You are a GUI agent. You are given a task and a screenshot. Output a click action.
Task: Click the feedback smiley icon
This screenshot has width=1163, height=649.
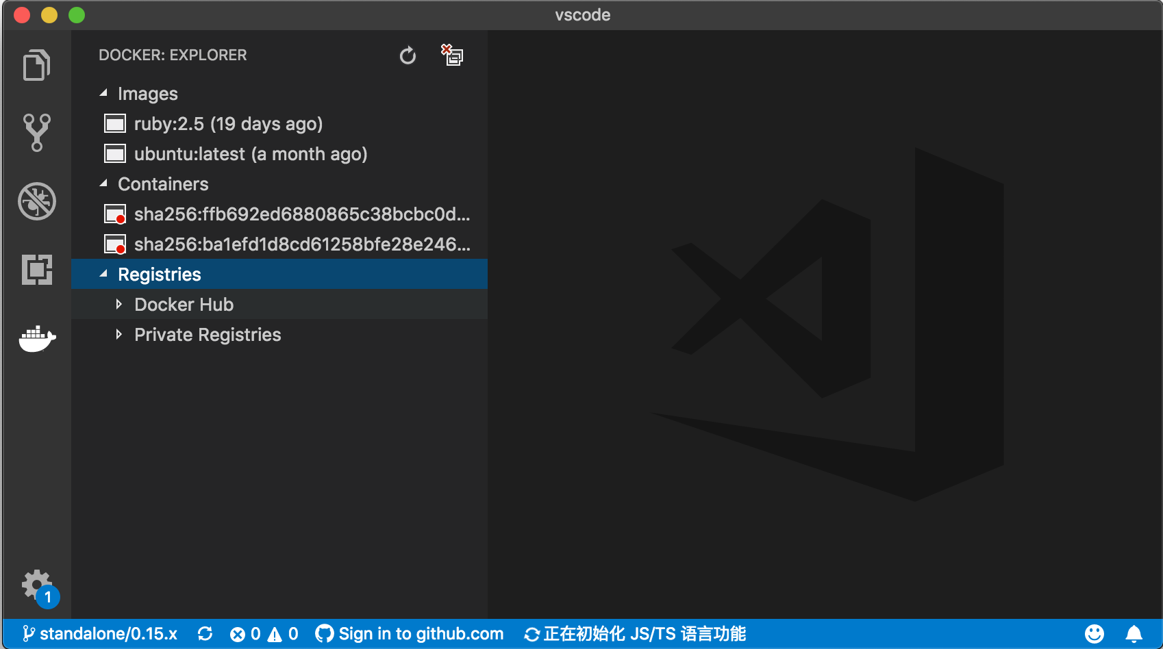(1095, 634)
